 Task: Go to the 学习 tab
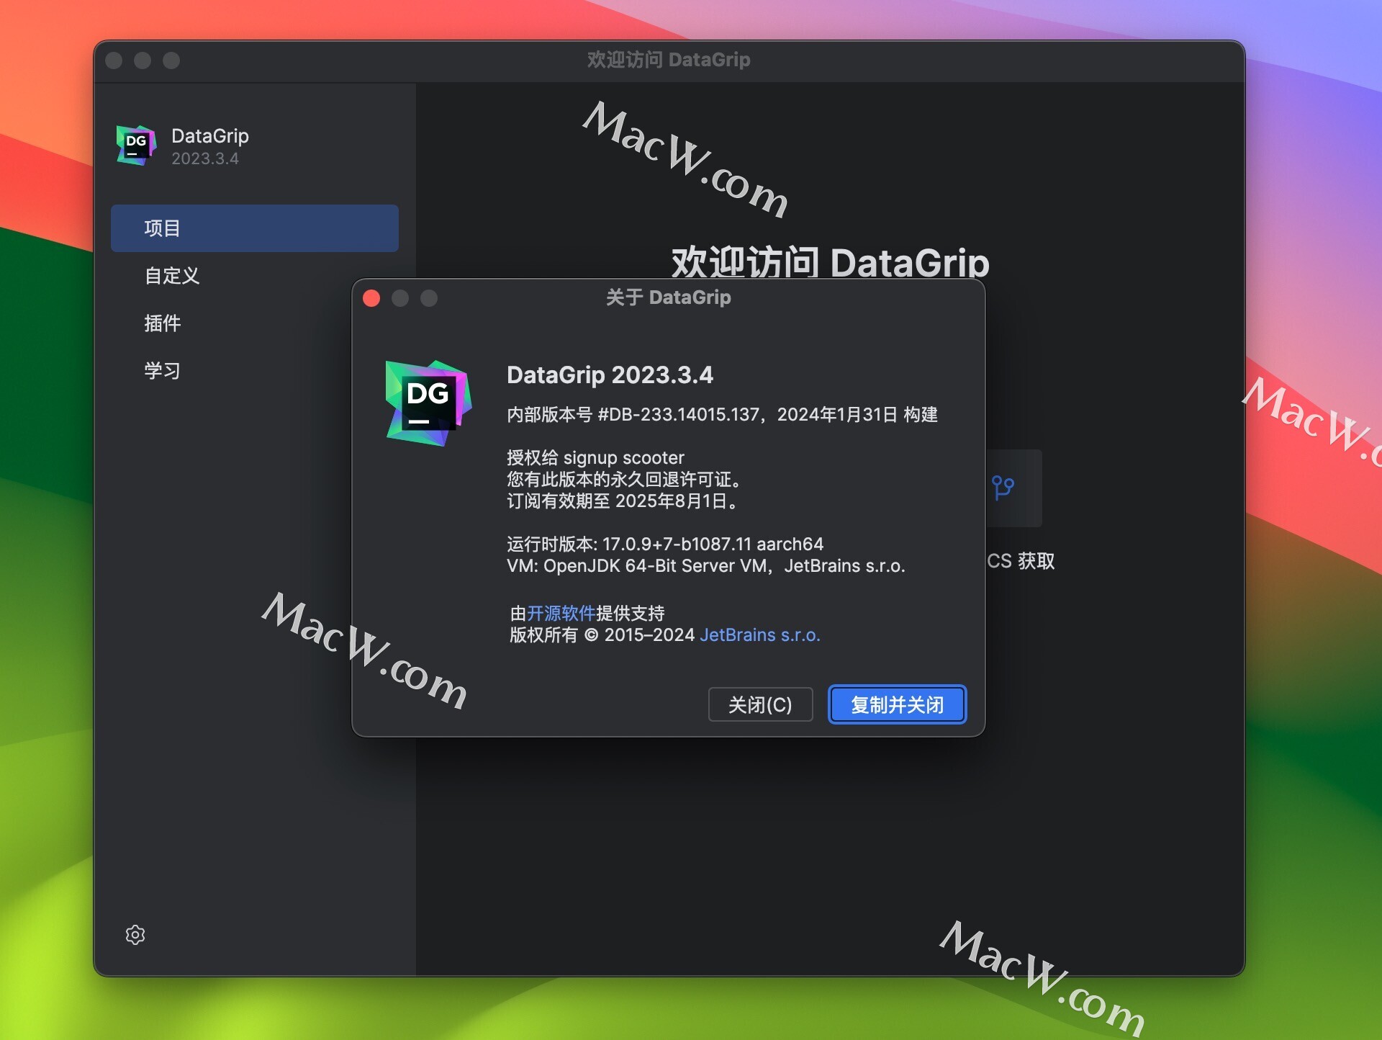(162, 371)
